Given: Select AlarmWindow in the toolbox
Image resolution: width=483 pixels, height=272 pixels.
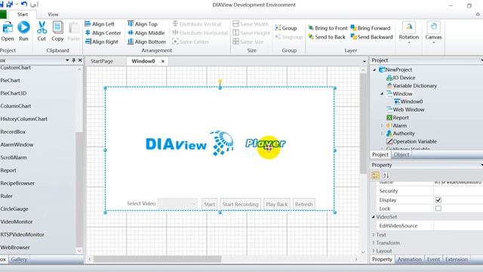Looking at the screenshot, I should 17,144.
